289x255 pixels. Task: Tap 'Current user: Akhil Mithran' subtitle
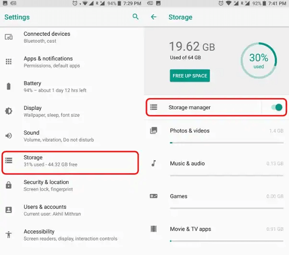pos(52,214)
